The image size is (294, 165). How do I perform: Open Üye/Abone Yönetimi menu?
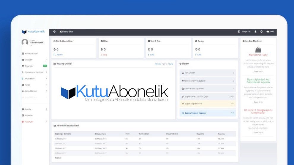coord(34,72)
